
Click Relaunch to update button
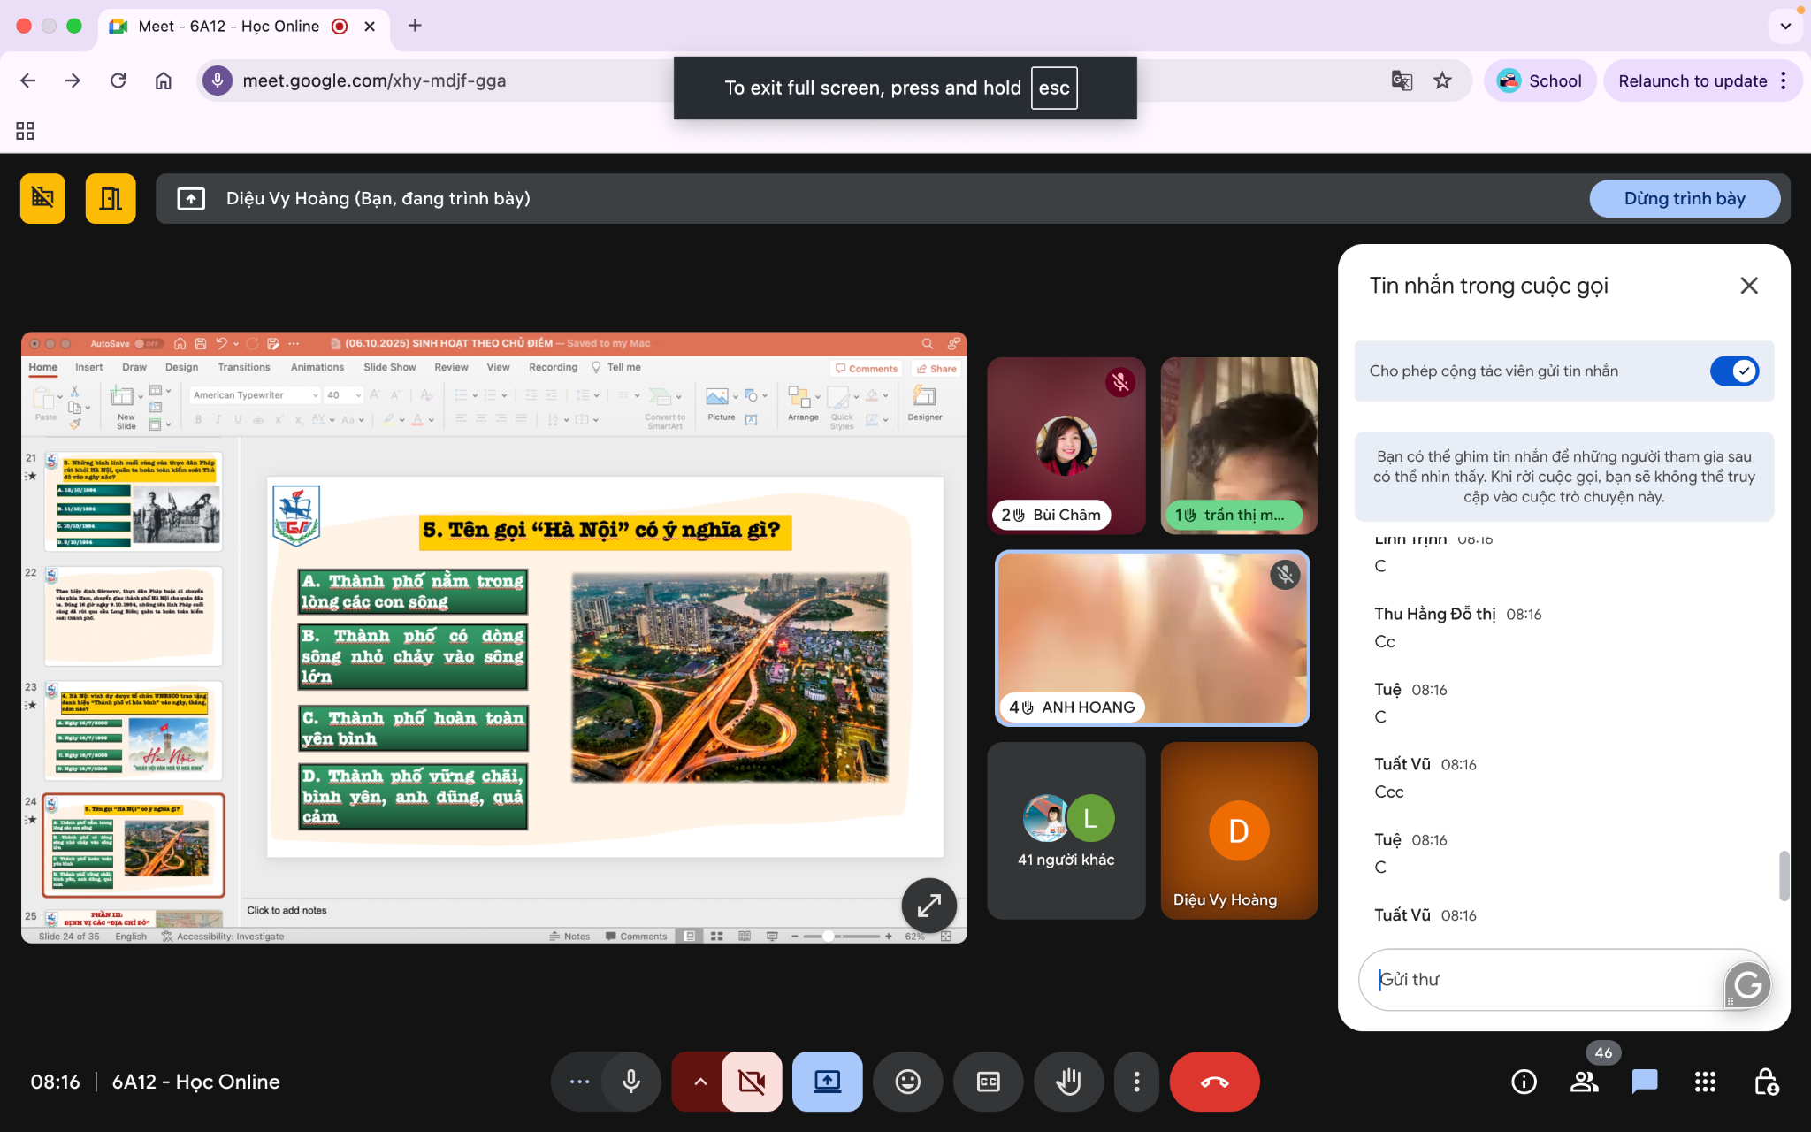1692,80
